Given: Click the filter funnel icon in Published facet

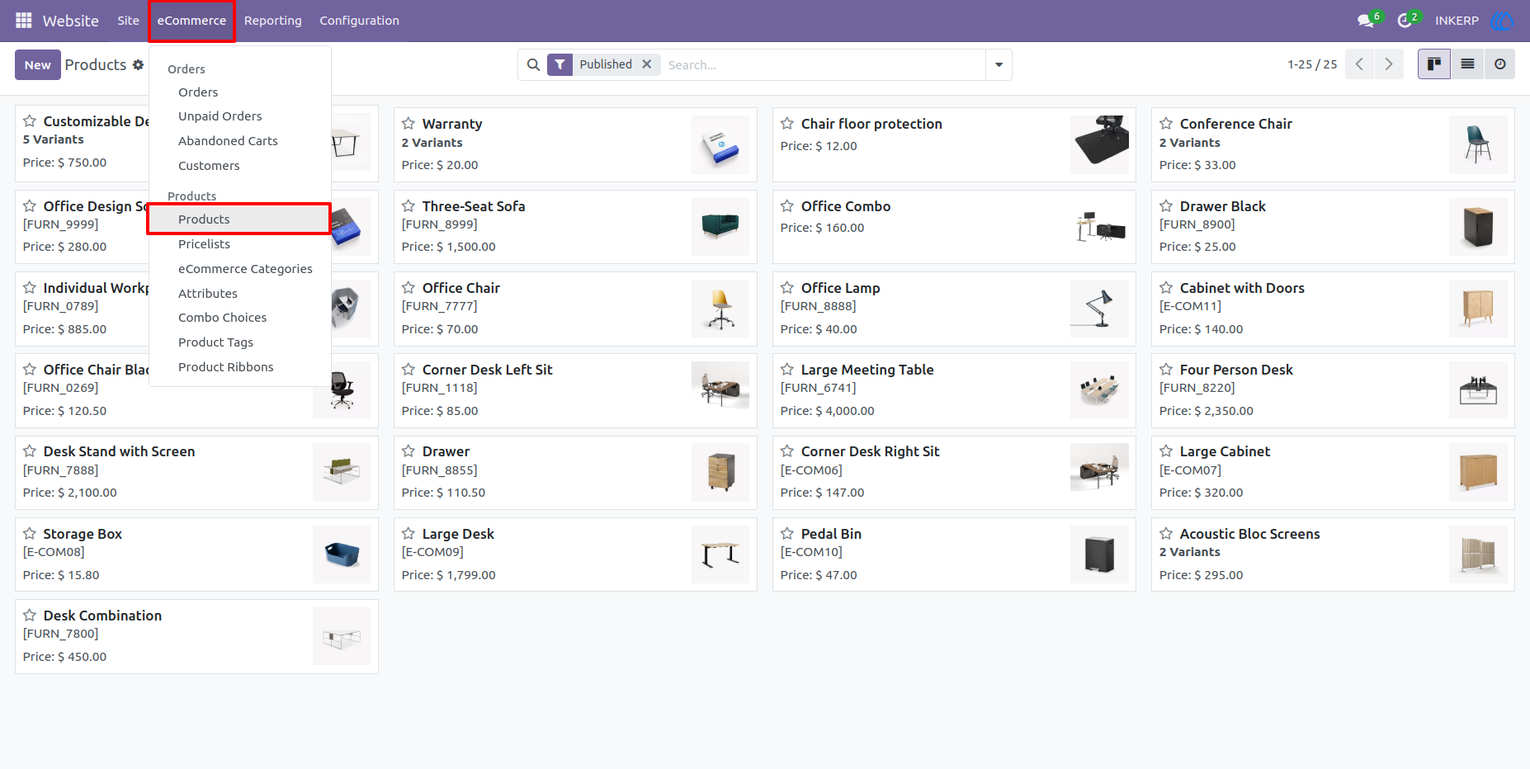Looking at the screenshot, I should click(x=560, y=64).
